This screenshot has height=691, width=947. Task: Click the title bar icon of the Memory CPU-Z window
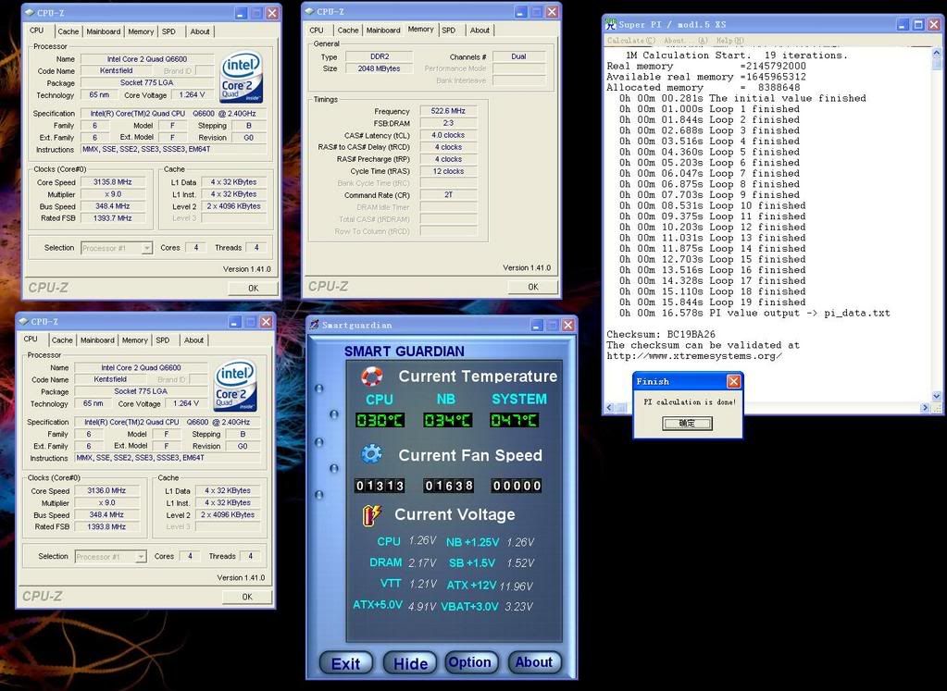[309, 12]
